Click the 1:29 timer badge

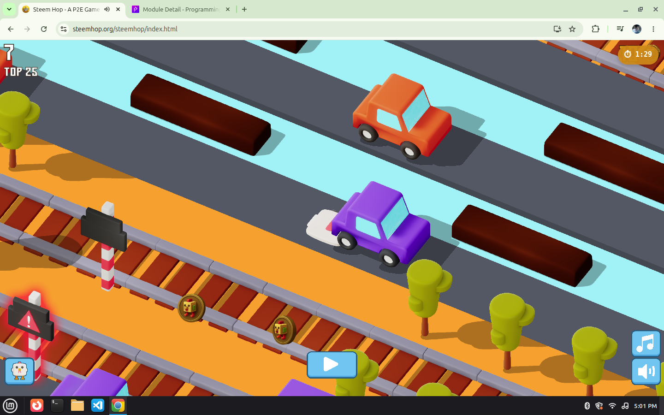point(638,54)
